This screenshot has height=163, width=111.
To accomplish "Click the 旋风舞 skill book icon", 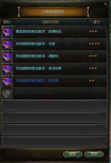I will (7, 80).
